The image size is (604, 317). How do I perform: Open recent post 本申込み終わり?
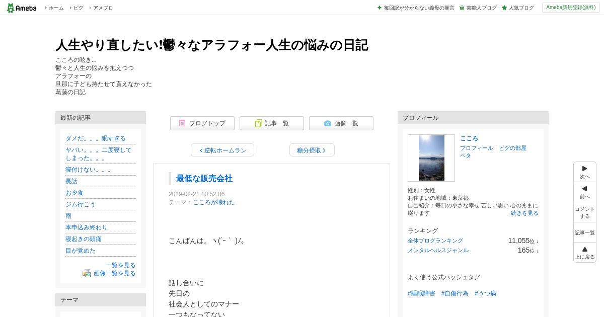coord(87,227)
